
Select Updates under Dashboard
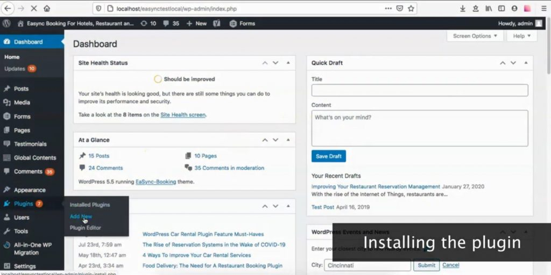click(x=15, y=69)
